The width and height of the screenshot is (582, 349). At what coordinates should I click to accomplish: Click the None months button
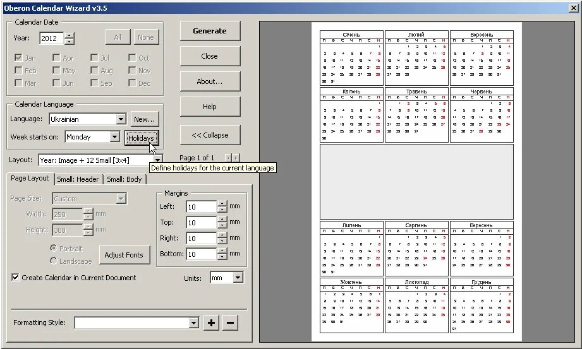(x=146, y=37)
